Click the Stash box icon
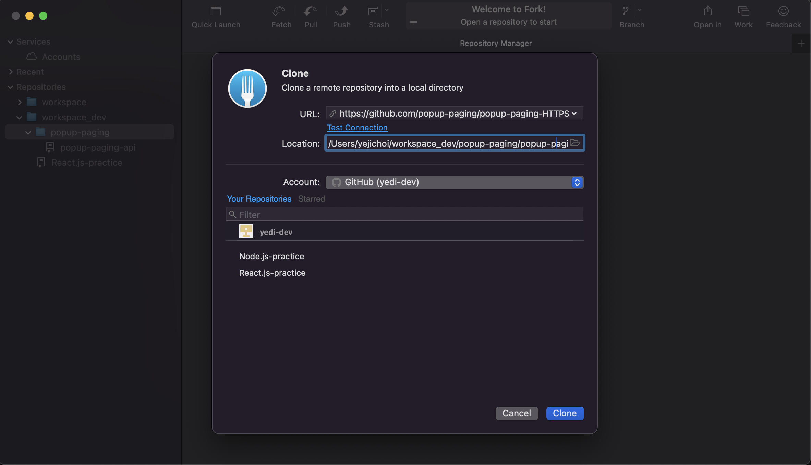The height and width of the screenshot is (465, 811). 373,11
